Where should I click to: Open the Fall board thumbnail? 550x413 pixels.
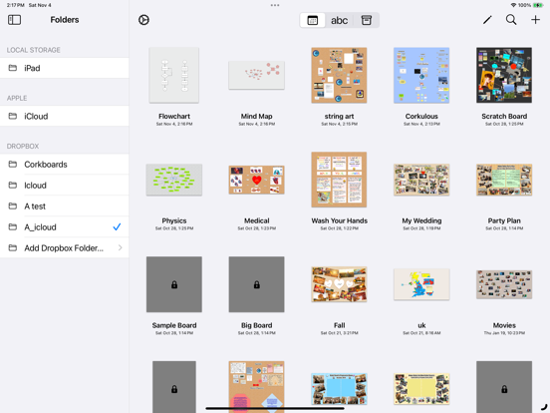tap(339, 284)
